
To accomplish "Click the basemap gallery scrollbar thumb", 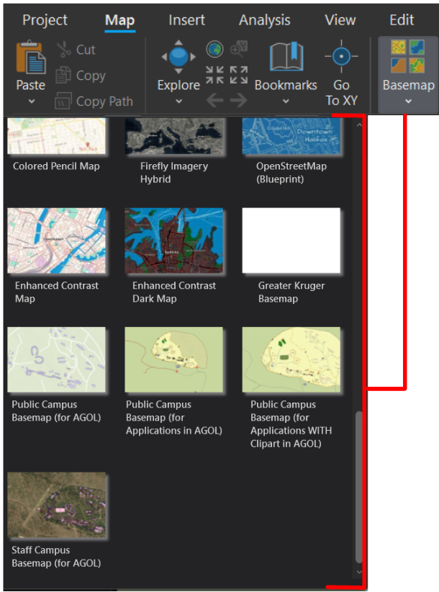I will 359,487.
